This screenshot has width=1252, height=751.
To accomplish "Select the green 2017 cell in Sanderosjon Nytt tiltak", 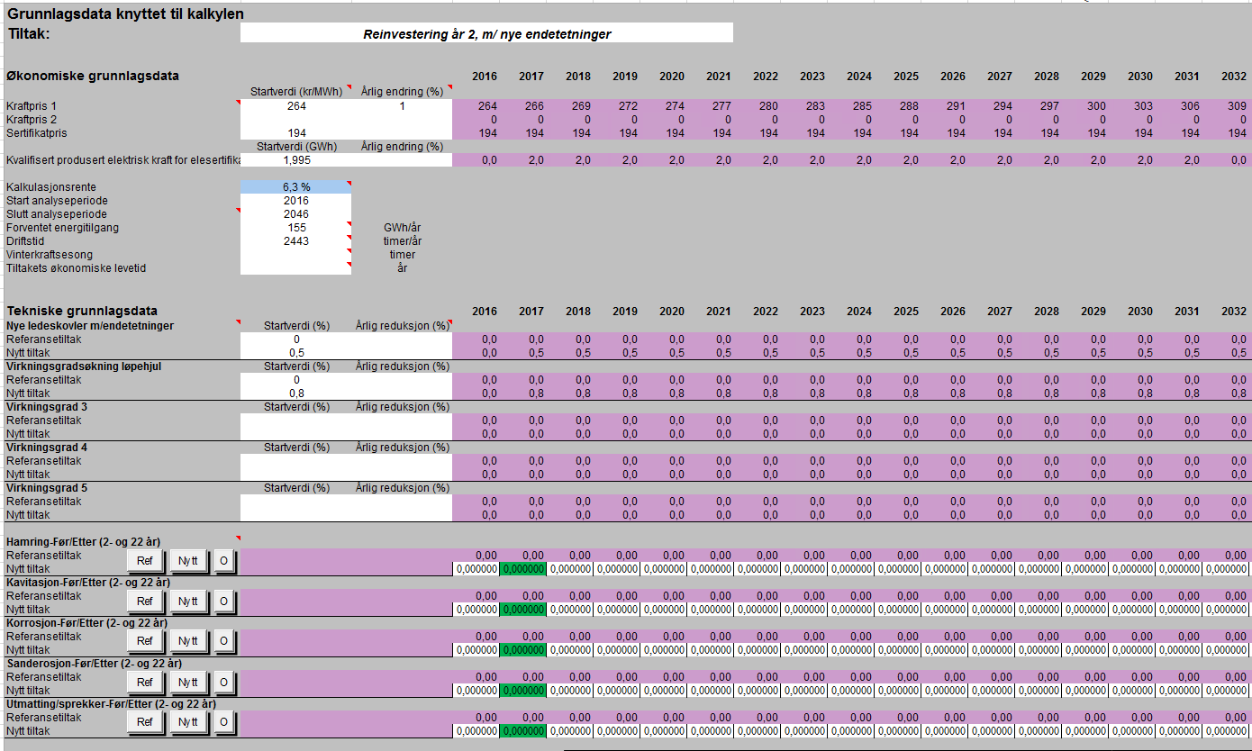I will pyautogui.click(x=522, y=691).
